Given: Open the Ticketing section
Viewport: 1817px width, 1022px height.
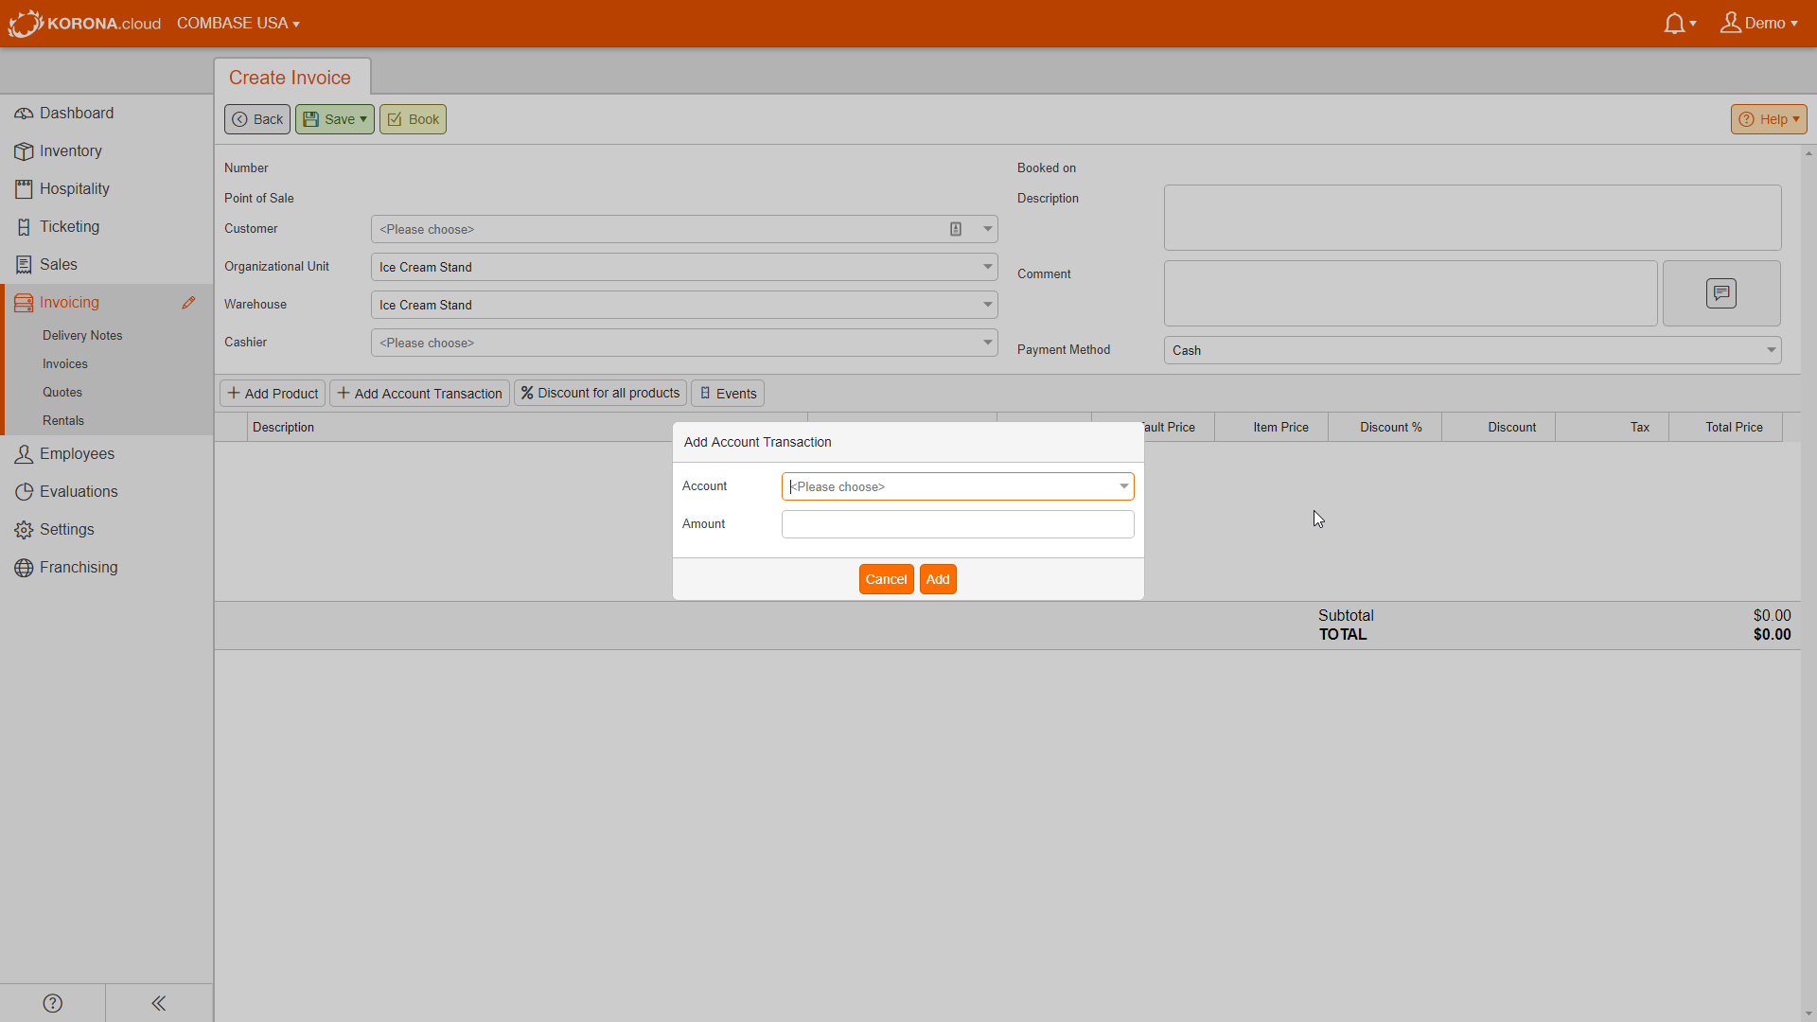Looking at the screenshot, I should 106,227.
